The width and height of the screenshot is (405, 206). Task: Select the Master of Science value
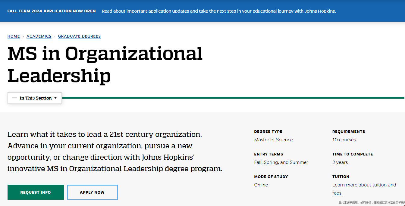click(273, 140)
